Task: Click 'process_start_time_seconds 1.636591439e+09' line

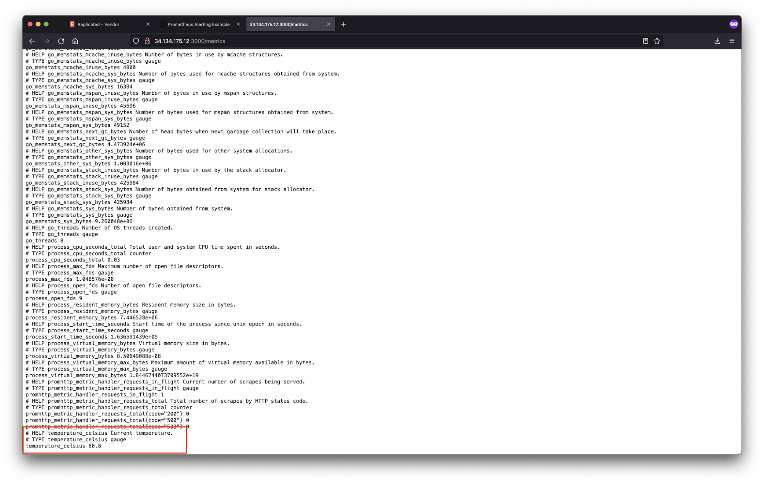Action: [x=92, y=337]
